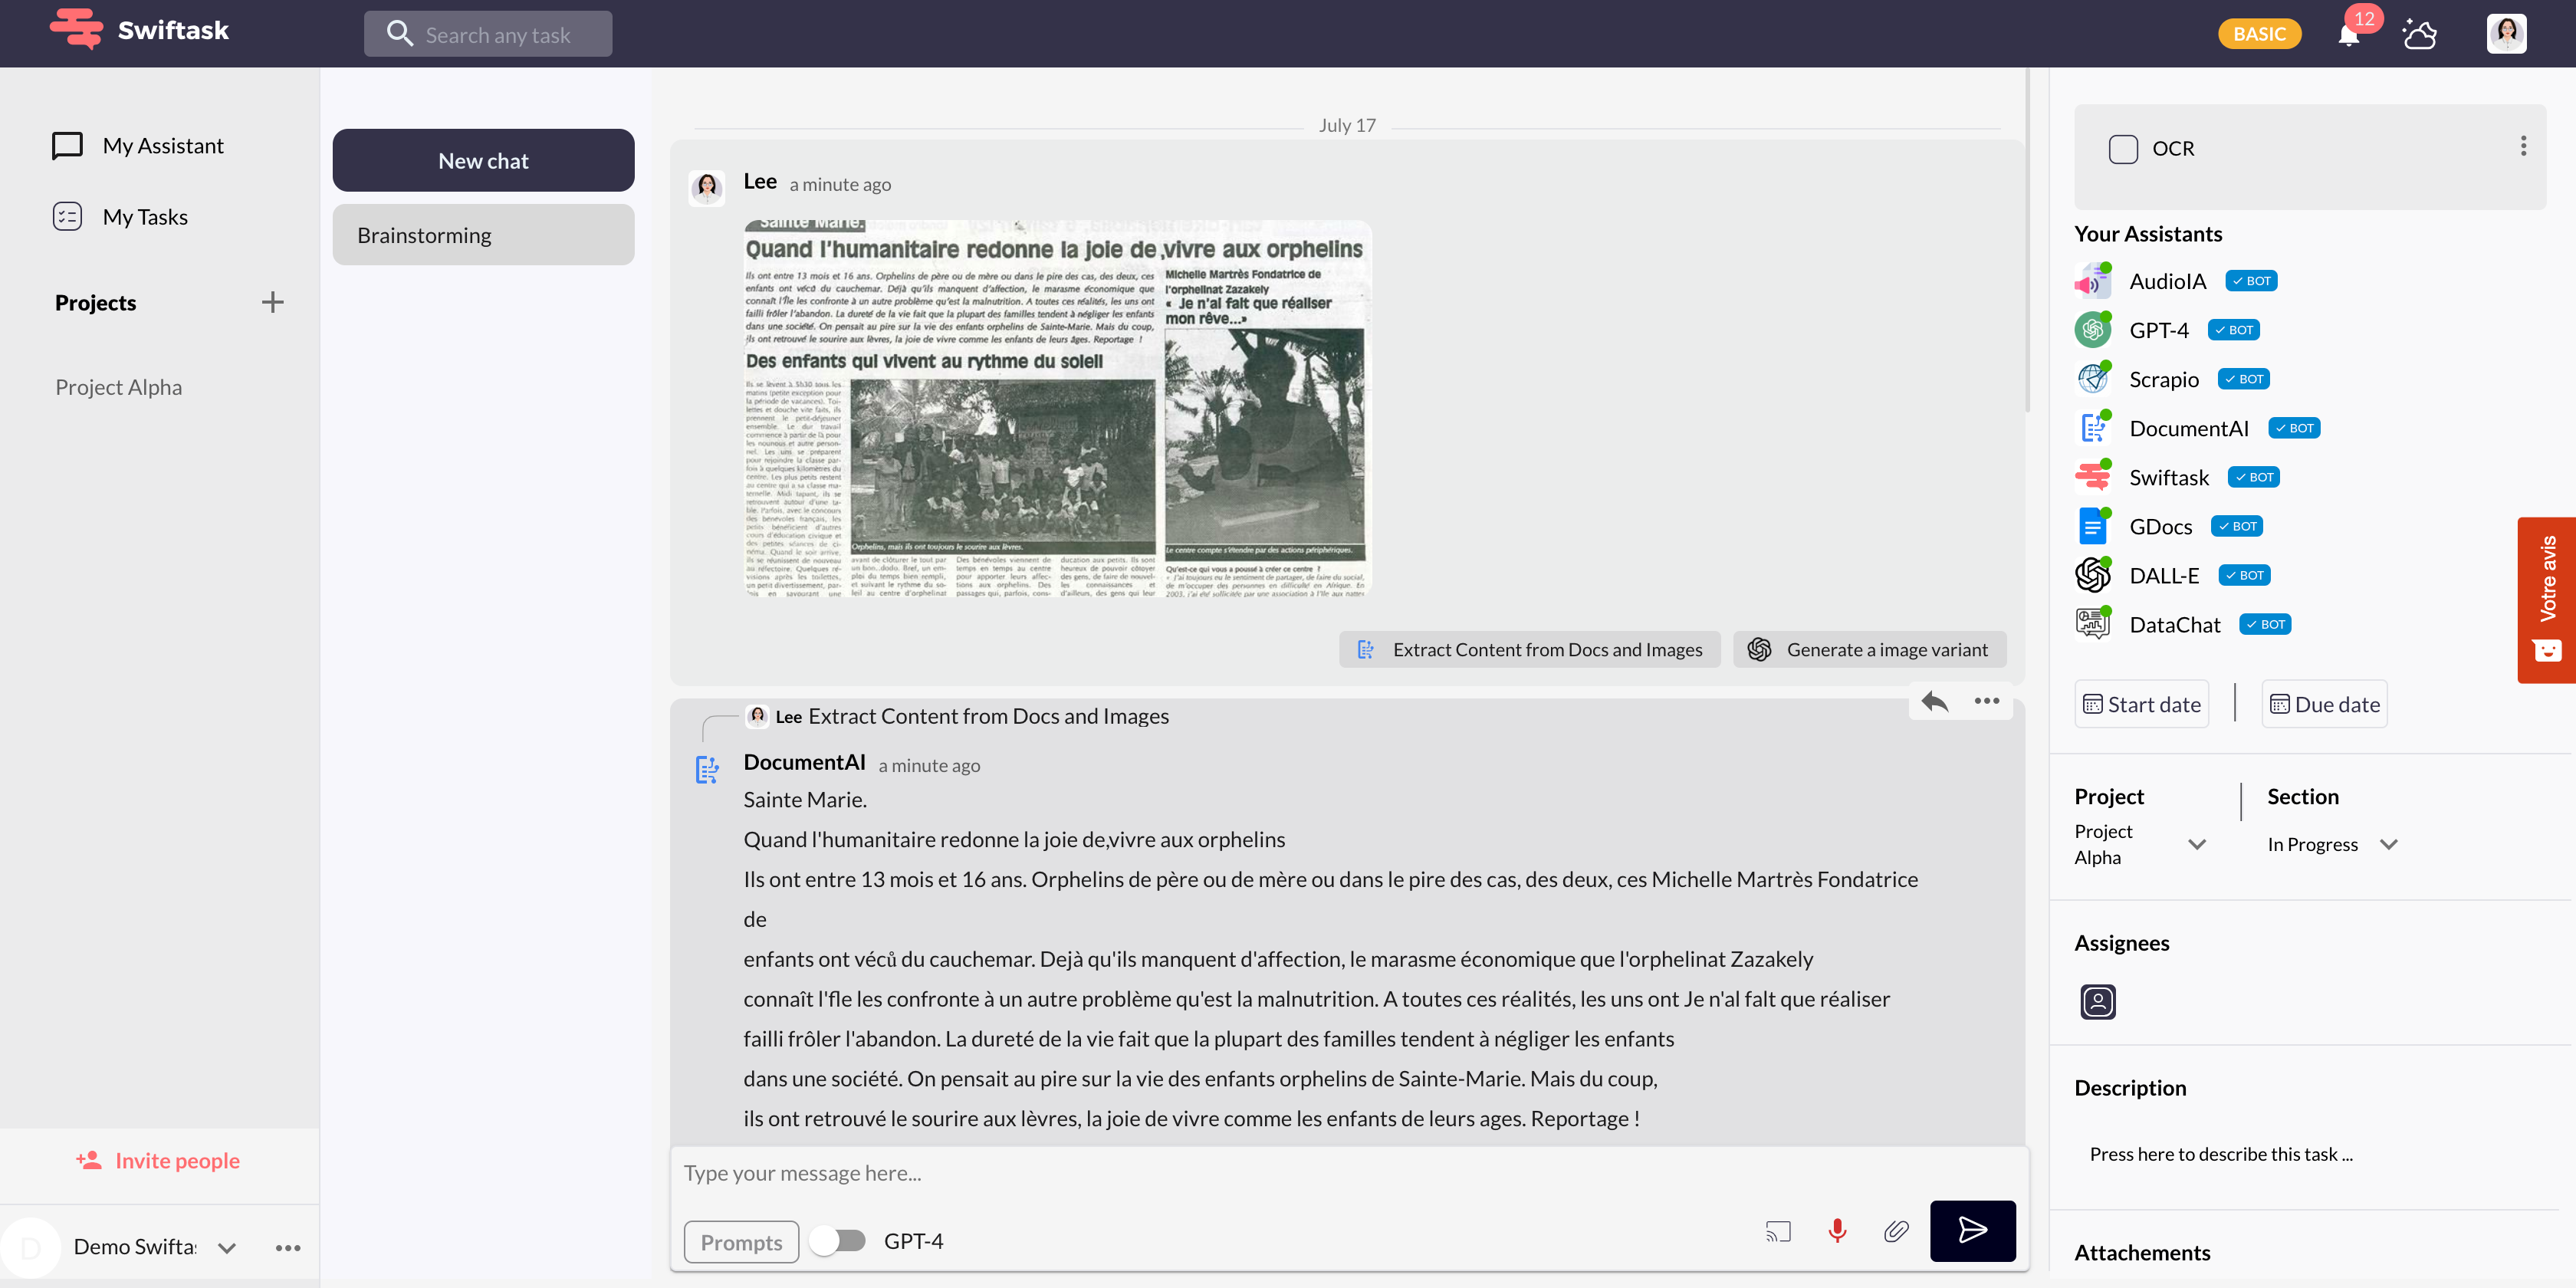Click the weather theme icon in header
This screenshot has width=2576, height=1288.
point(2419,35)
